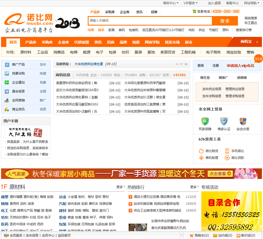Click the 诺比网 inuobi.com logo

pos(29,23)
